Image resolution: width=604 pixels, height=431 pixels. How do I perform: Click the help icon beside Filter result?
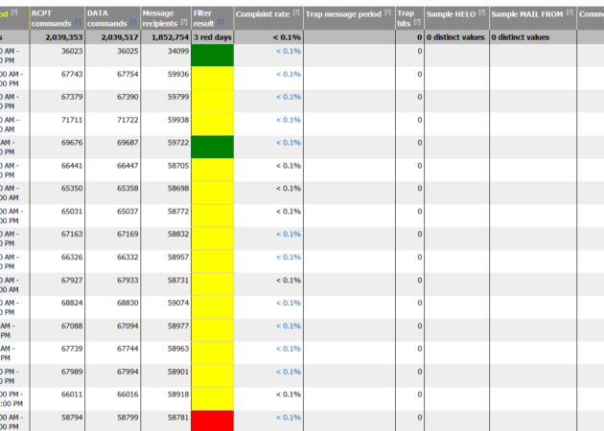(221, 22)
